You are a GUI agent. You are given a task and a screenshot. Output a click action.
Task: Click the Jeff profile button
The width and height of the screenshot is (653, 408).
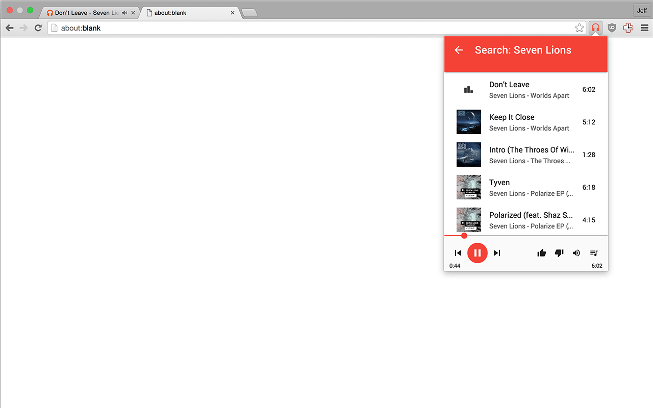tap(642, 10)
